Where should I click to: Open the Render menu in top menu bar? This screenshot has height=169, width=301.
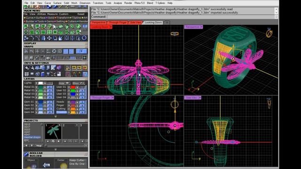click(x=128, y=3)
